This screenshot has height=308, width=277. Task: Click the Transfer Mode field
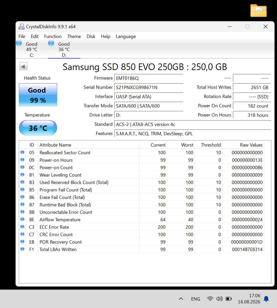click(149, 106)
